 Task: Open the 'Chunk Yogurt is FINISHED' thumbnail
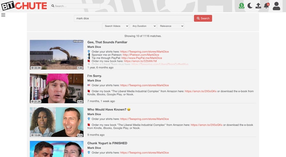57,149
